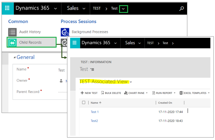
Task: Click TEST : INFORMATION label
Action: (96, 62)
